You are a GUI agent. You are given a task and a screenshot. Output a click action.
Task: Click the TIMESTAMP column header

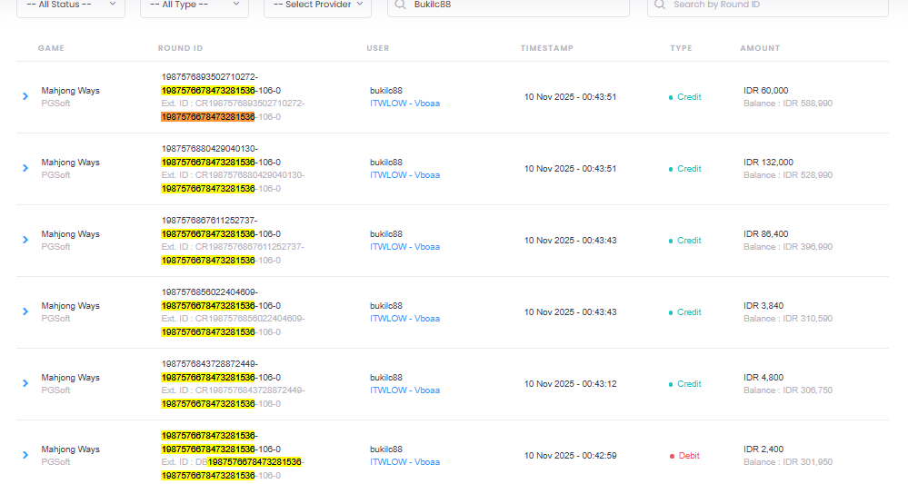pos(546,48)
